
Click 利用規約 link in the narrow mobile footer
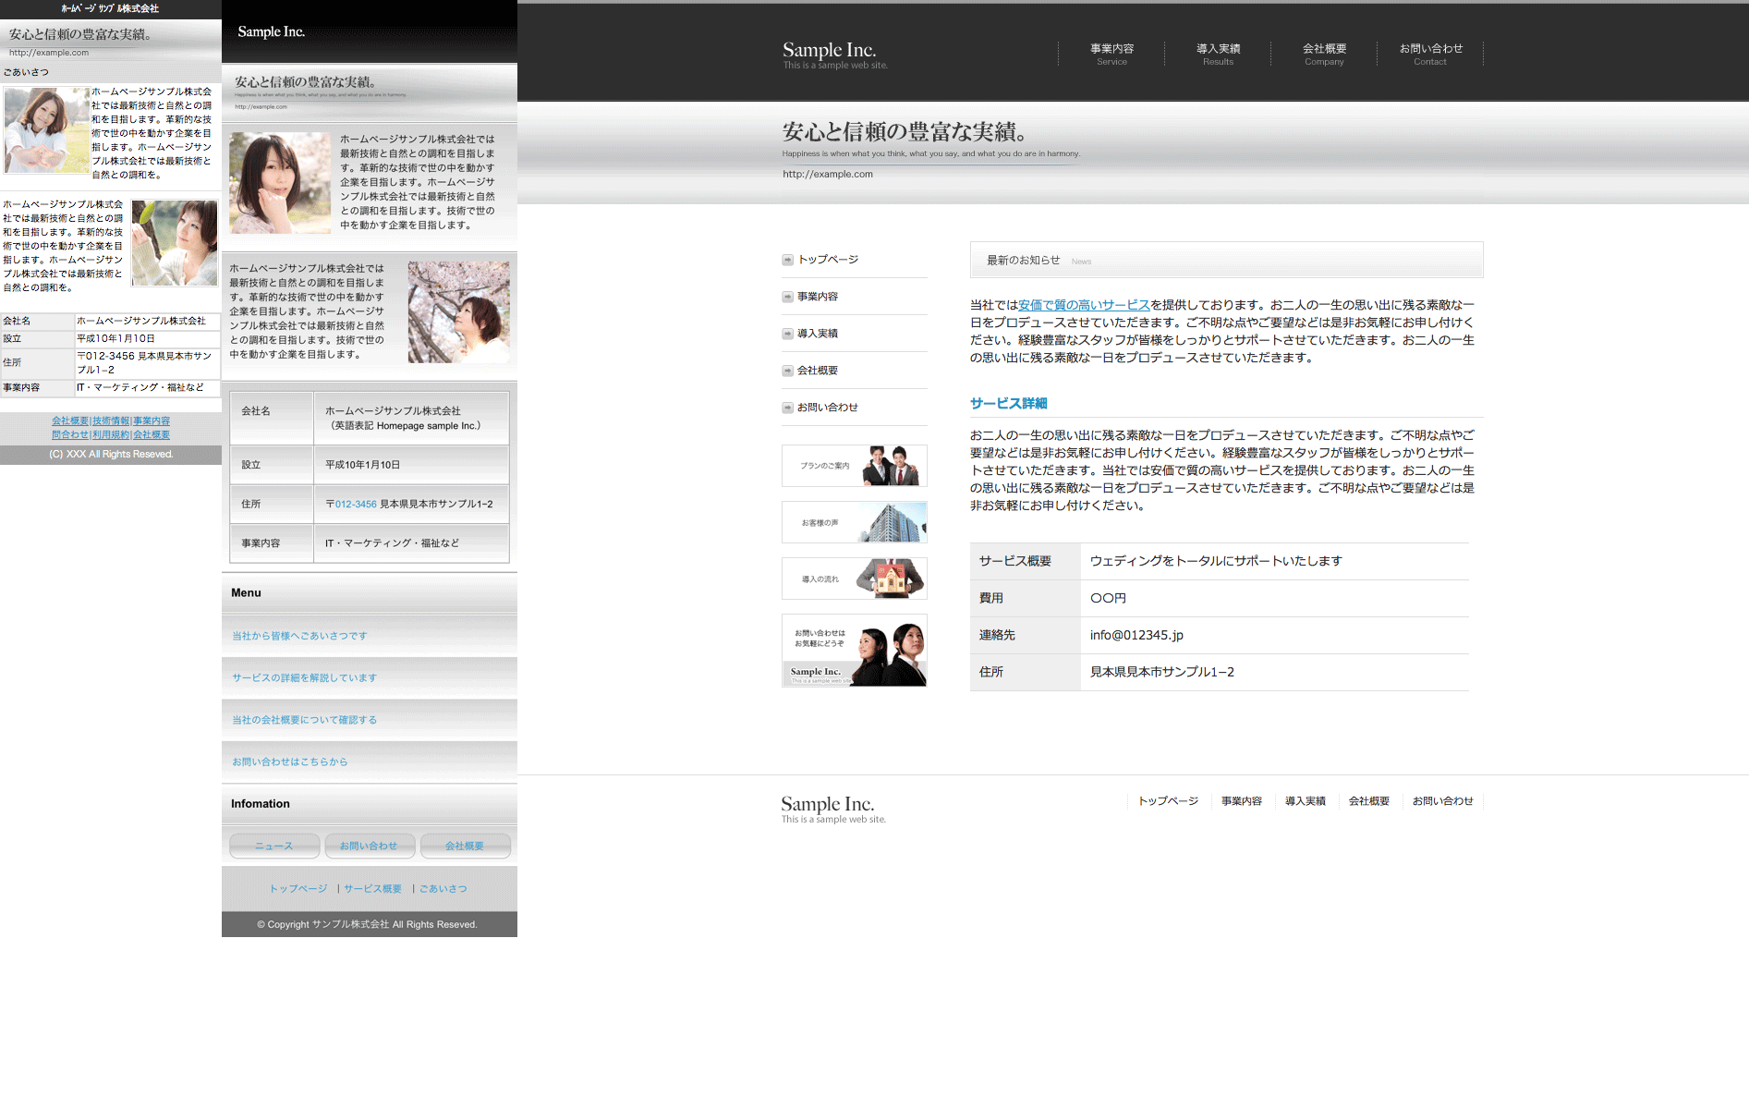[x=111, y=434]
